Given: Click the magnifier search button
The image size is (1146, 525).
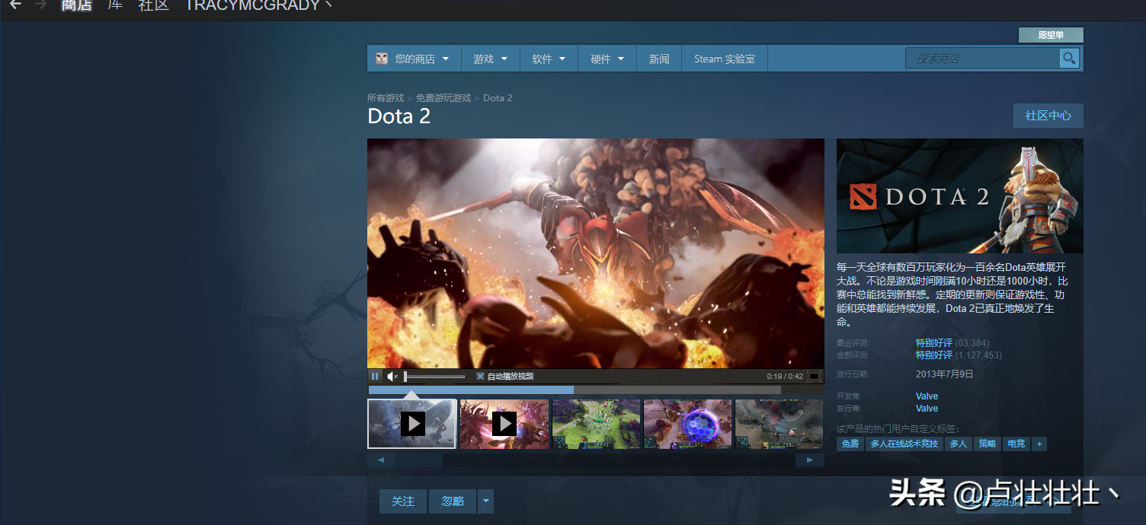Looking at the screenshot, I should (1069, 59).
